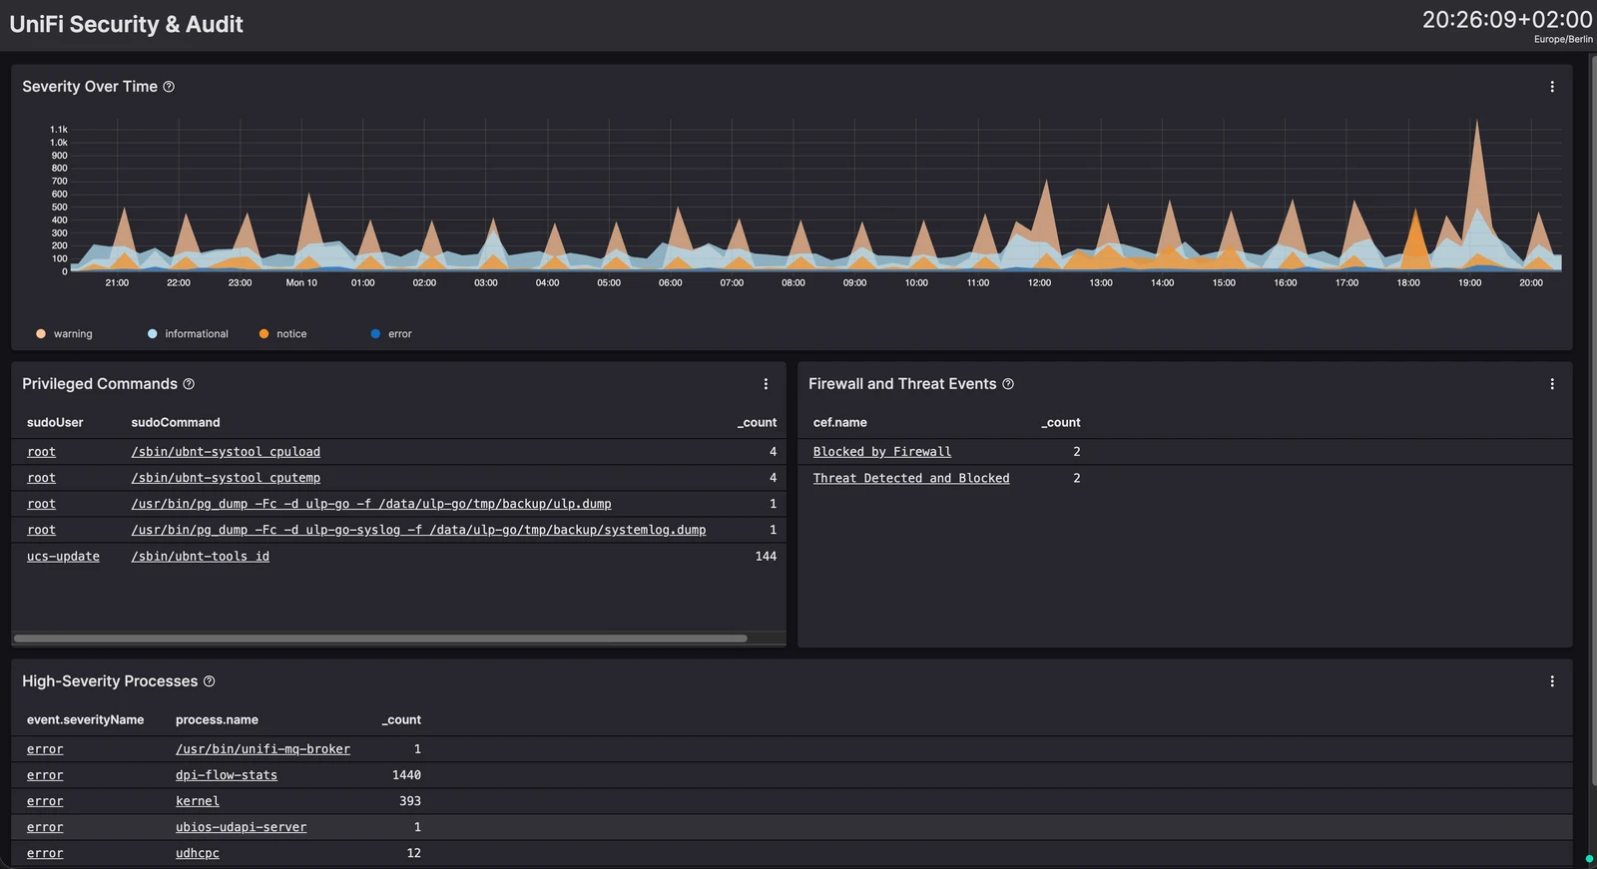Open the Severity Over Time help icon
This screenshot has width=1597, height=869.
coord(169,87)
